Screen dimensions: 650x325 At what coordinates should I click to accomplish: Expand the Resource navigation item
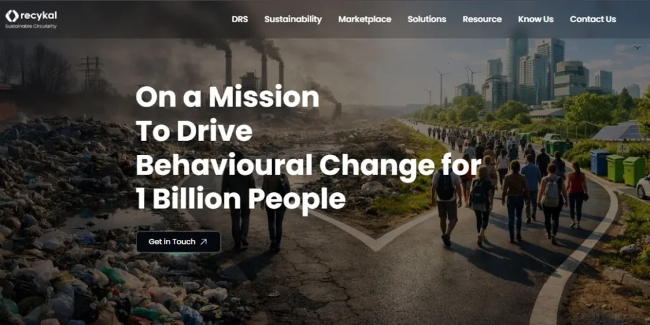[482, 19]
